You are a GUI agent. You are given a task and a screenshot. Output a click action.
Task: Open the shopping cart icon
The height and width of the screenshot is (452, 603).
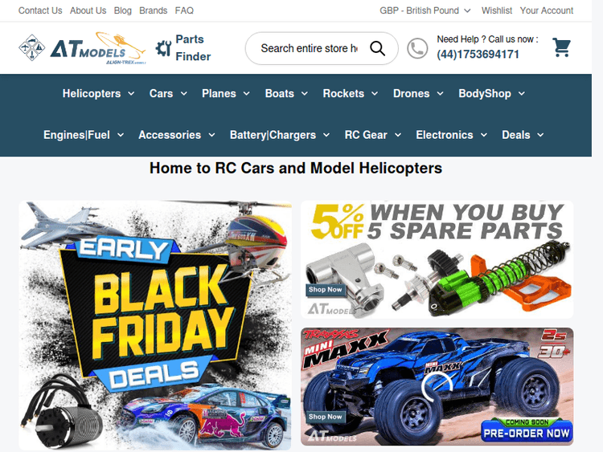tap(561, 47)
